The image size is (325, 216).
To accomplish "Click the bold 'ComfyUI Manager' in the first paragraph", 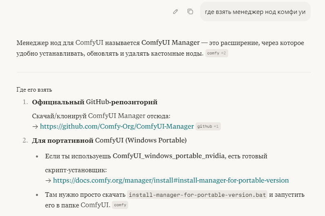I will point(170,43).
